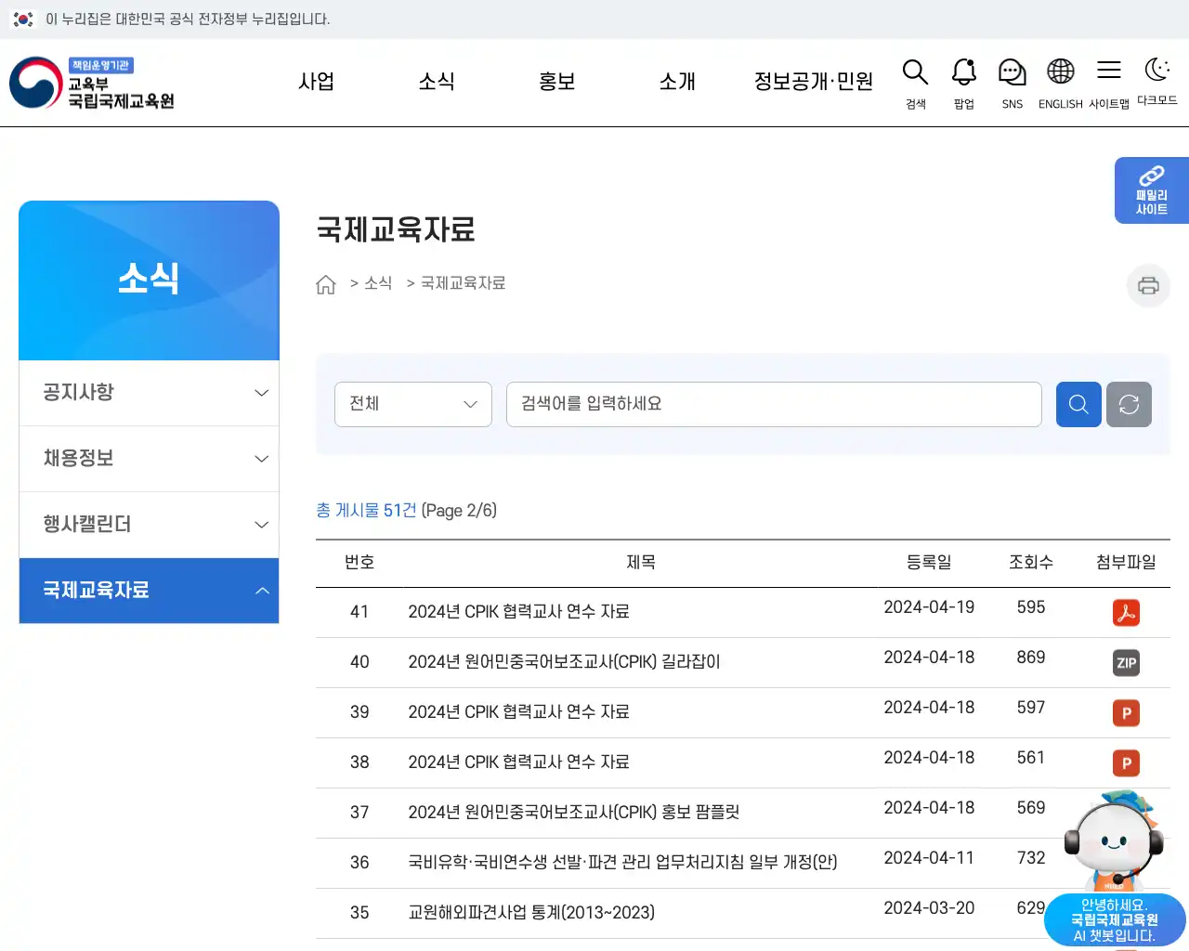
Task: Open the 정보공개·민원 top menu
Action: (x=814, y=82)
